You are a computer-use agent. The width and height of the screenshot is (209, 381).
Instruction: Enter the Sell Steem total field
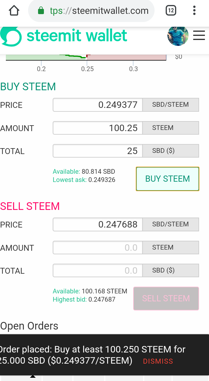click(98, 270)
